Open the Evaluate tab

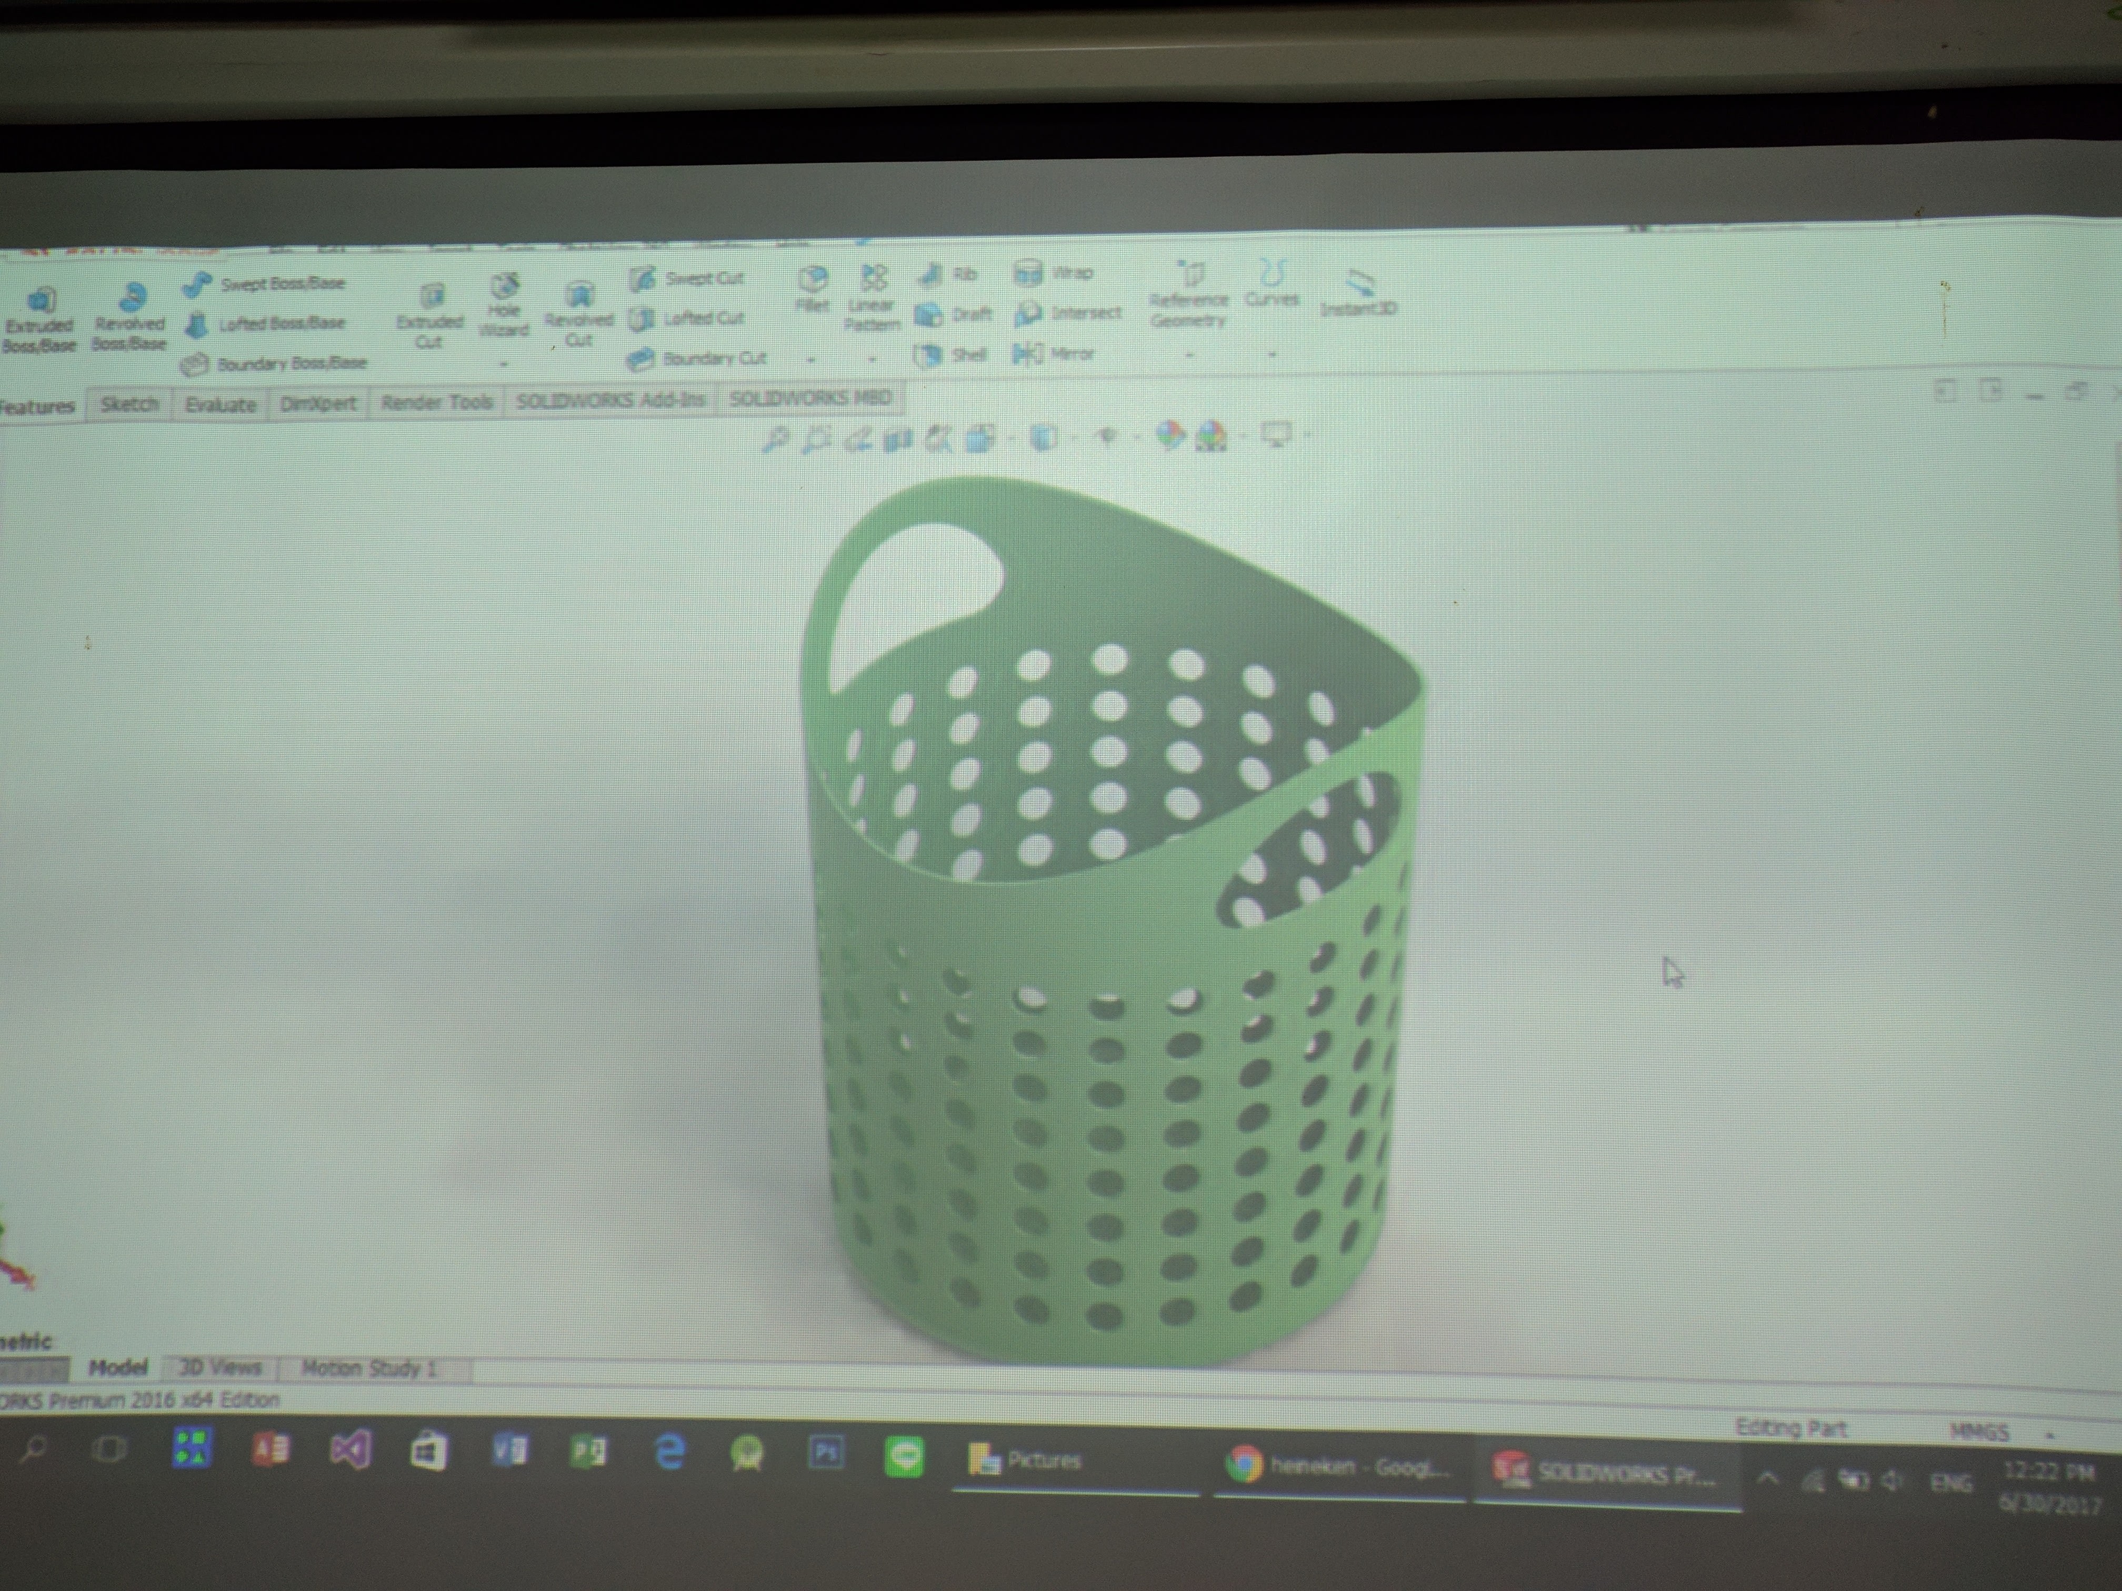pyautogui.click(x=221, y=404)
